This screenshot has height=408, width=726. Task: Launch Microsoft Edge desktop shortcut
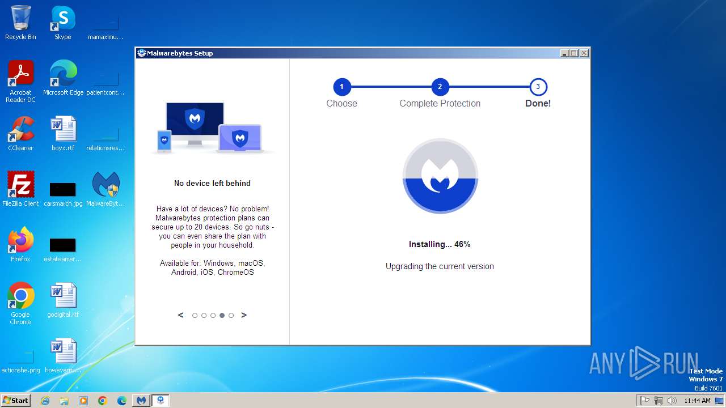(63, 78)
